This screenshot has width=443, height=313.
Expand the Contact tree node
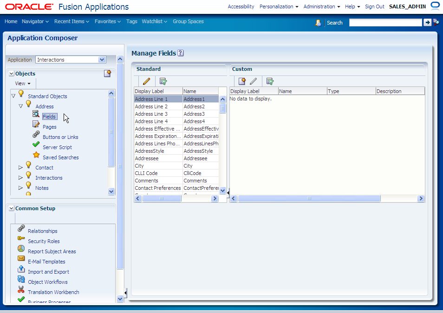click(x=20, y=167)
